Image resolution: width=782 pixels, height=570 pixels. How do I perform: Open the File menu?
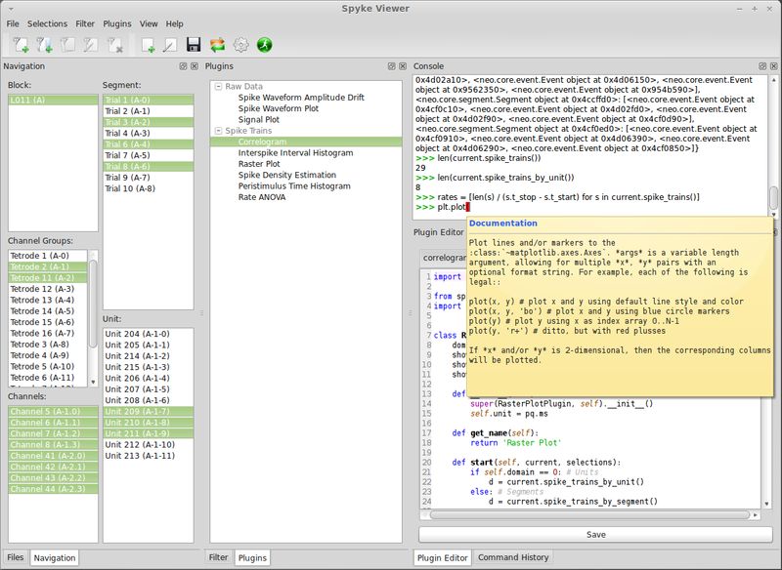13,23
